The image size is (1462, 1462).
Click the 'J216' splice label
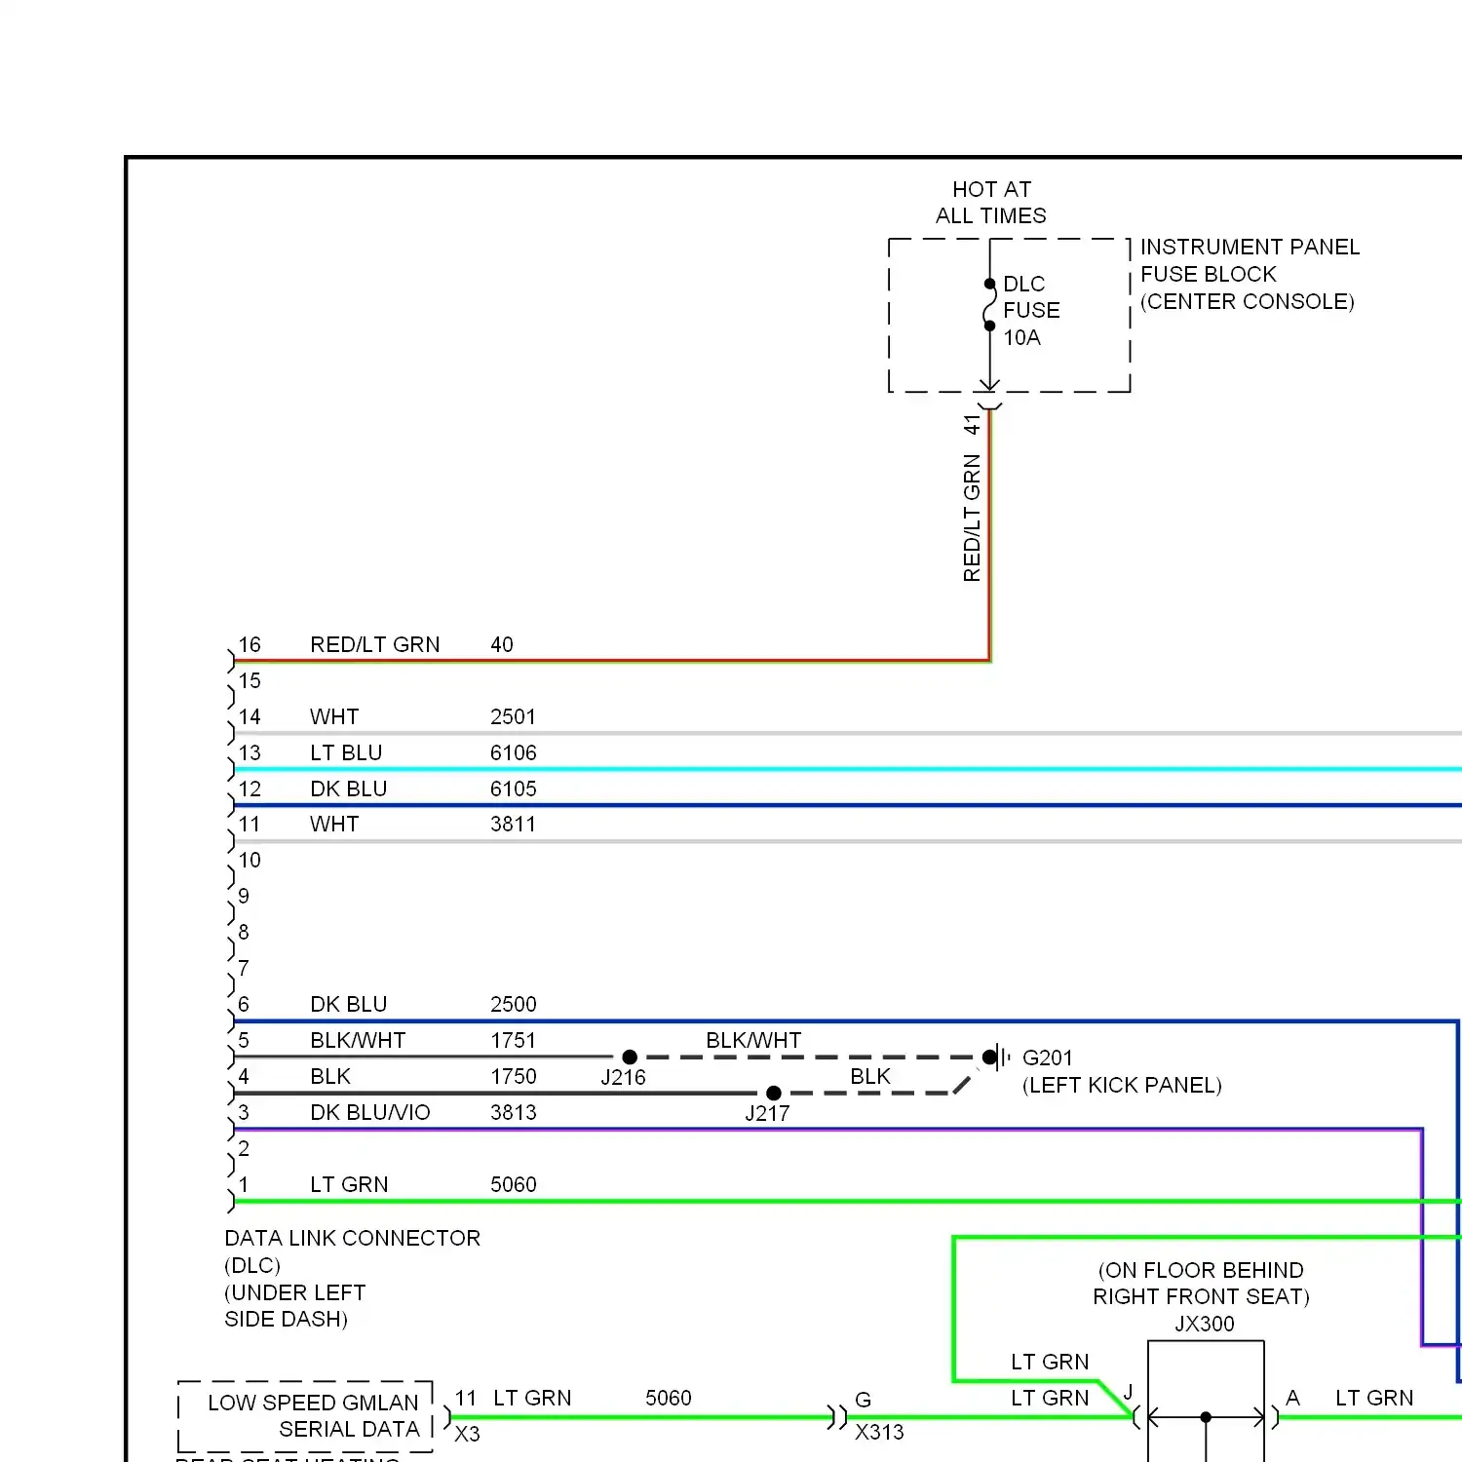click(x=623, y=1077)
